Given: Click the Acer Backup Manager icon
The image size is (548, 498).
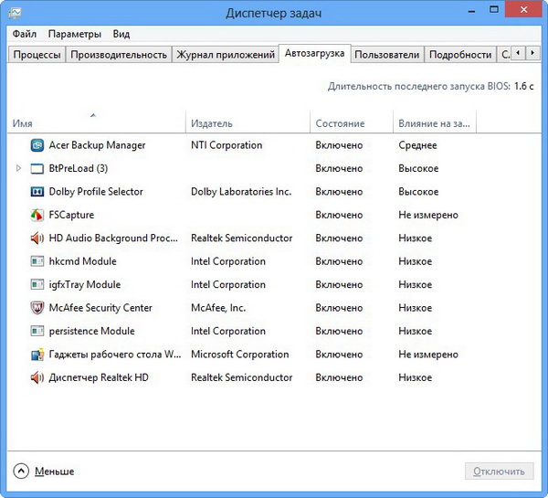Looking at the screenshot, I should tap(37, 145).
